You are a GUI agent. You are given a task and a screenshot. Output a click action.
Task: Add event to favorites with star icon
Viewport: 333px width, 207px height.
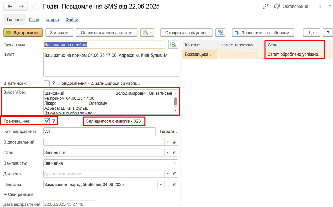pos(35,7)
